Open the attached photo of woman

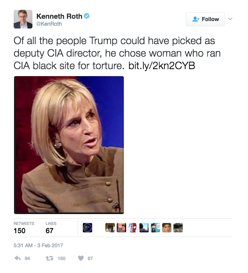click(x=69, y=145)
